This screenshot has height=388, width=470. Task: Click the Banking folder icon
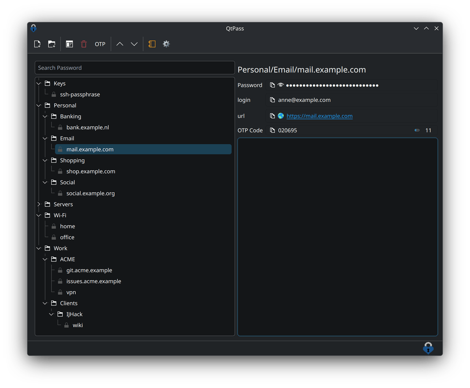coord(54,116)
